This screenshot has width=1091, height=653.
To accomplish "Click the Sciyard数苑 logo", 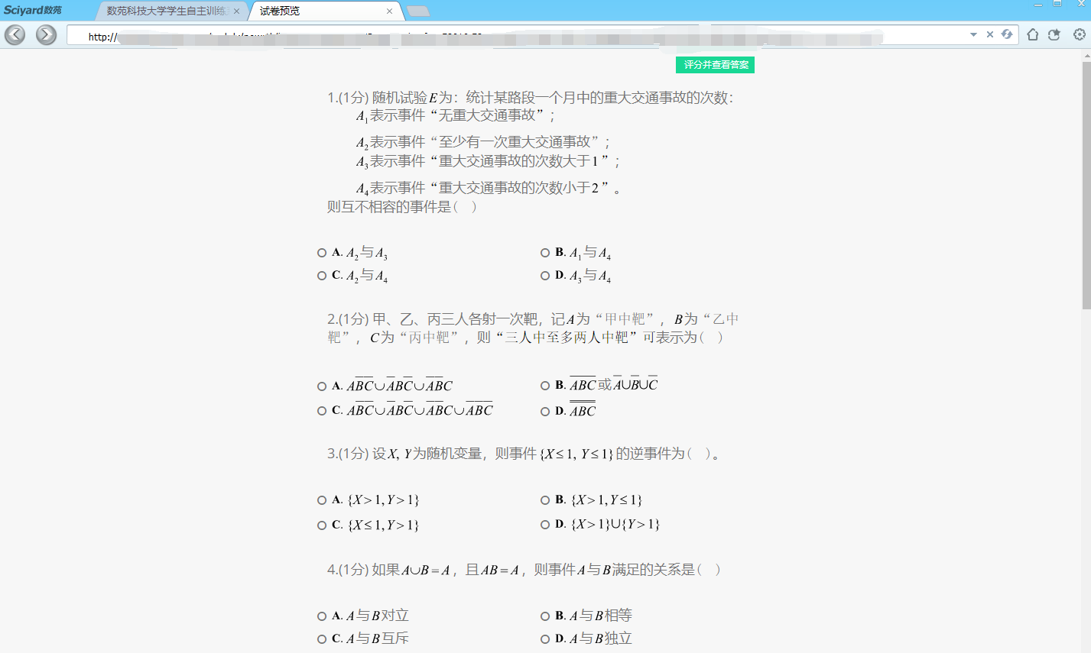I will (32, 10).
